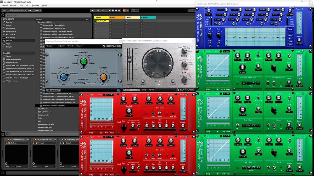Expand the UVI folder
Screen dimensions: 314x176
(37, 121)
